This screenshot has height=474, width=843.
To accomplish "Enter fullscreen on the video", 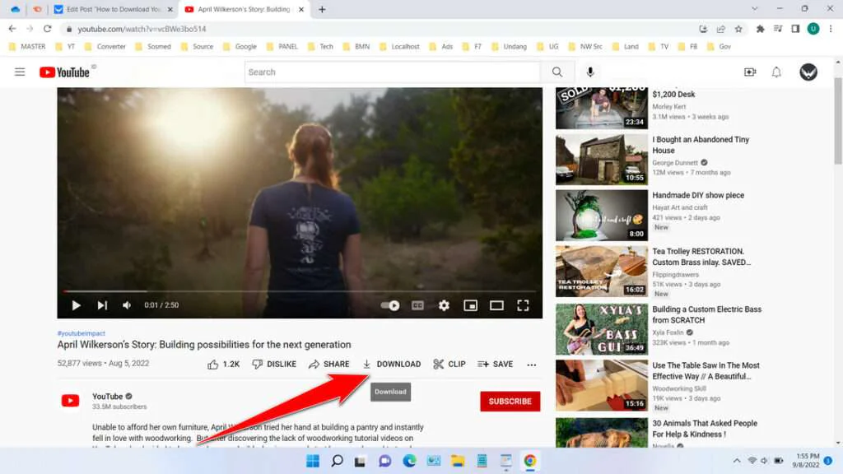I will (x=524, y=304).
